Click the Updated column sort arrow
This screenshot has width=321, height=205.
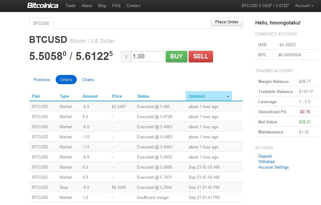[228, 96]
